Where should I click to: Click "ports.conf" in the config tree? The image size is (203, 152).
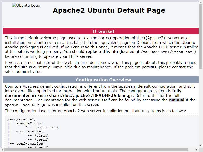tap(47, 127)
